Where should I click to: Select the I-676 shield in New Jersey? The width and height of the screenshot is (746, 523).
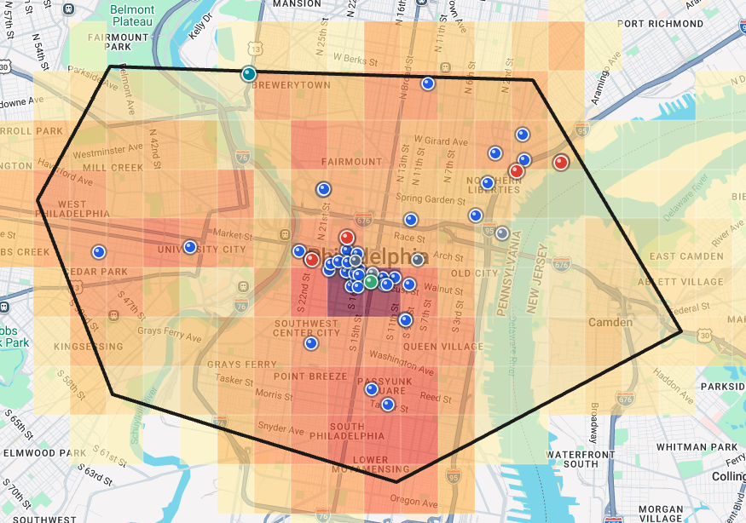click(x=561, y=264)
